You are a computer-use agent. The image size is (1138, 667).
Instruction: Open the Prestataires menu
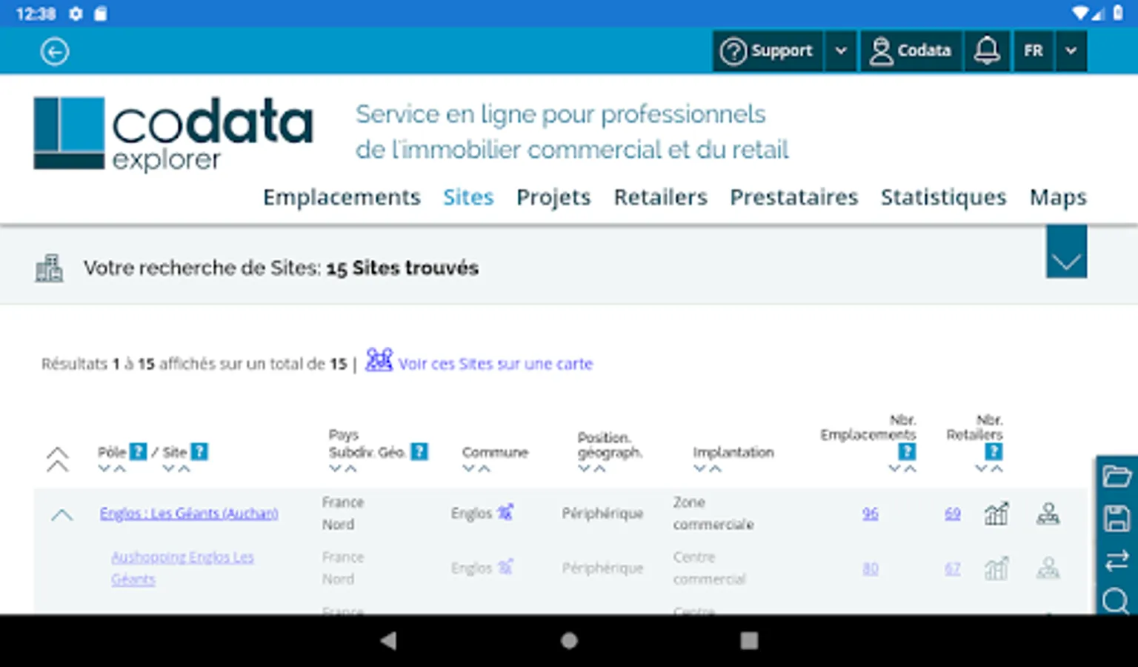[x=793, y=197]
